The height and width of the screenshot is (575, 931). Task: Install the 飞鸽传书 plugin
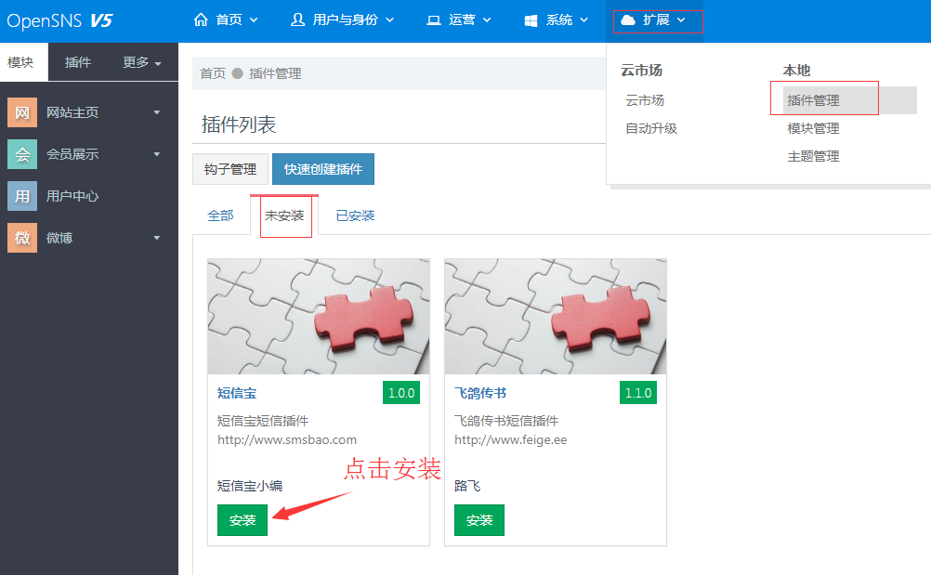point(479,520)
